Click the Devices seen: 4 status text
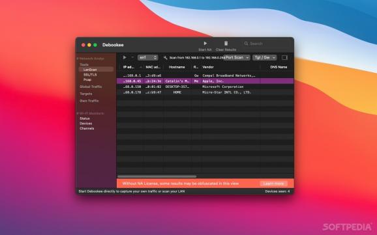The height and width of the screenshot is (235, 377). tap(277, 191)
